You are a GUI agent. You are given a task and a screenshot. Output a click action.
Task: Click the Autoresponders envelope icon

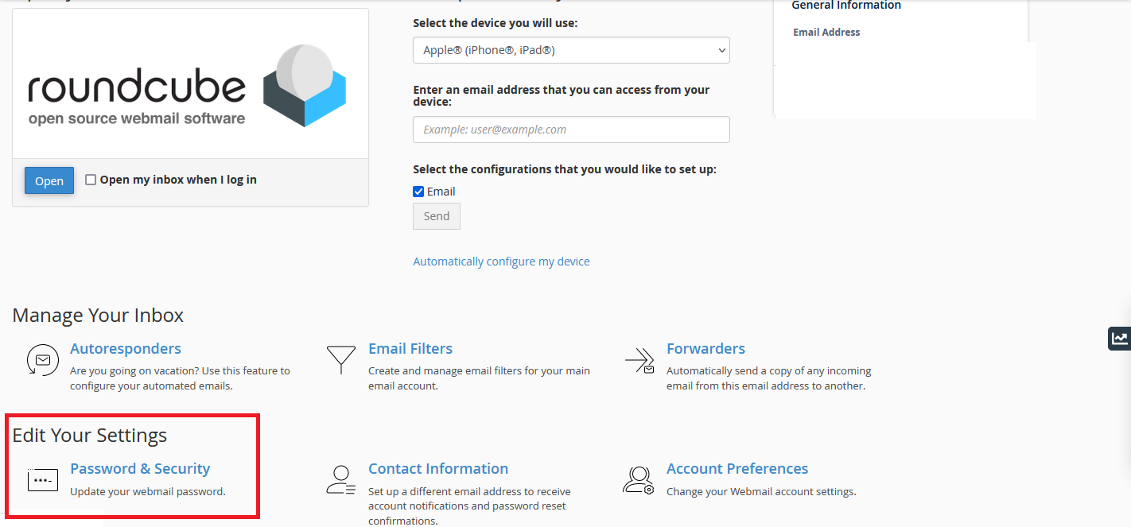(42, 360)
